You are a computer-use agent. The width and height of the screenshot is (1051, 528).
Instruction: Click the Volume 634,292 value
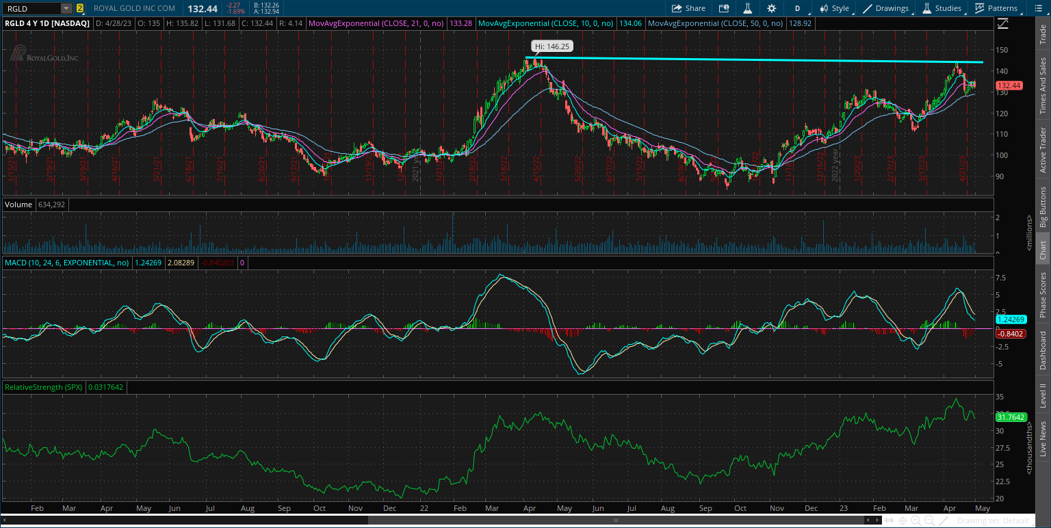tap(50, 204)
